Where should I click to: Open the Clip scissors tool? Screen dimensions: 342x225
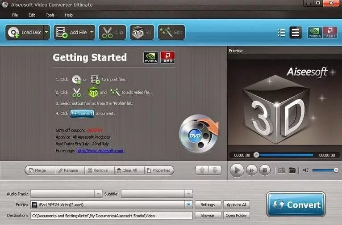pyautogui.click(x=113, y=32)
